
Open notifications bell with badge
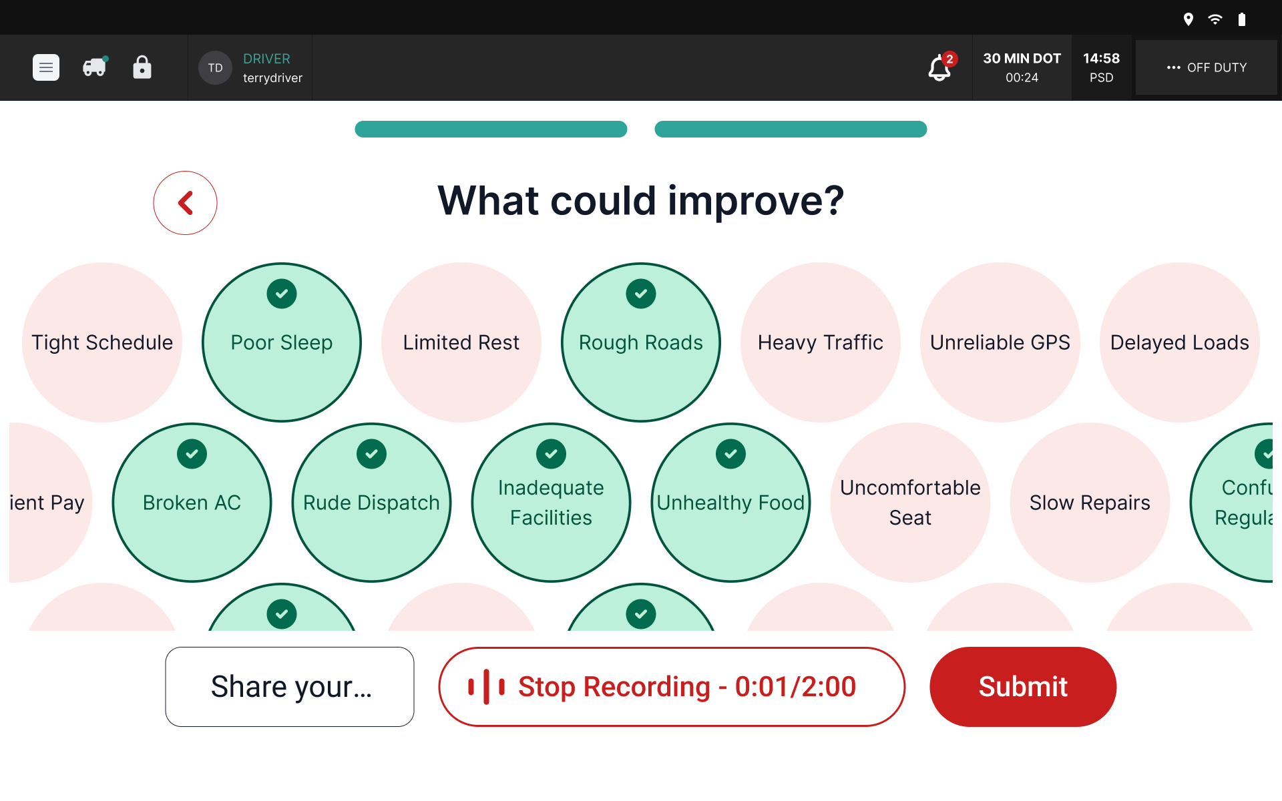click(x=940, y=67)
